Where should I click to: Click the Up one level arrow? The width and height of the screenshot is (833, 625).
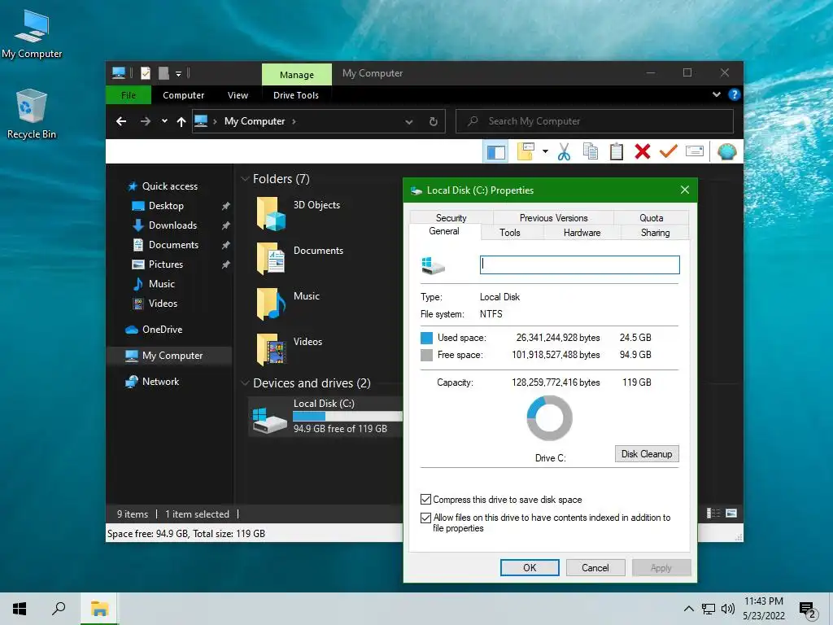181,122
